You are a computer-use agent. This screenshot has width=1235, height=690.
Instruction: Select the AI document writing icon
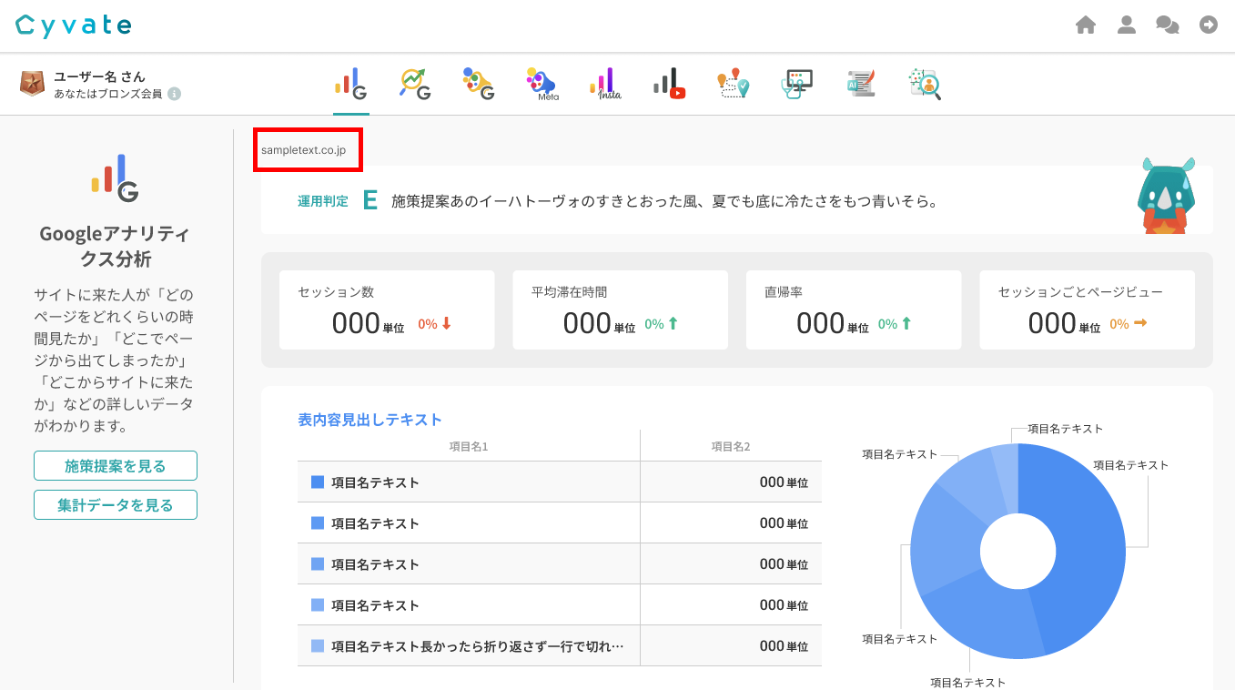(x=860, y=84)
